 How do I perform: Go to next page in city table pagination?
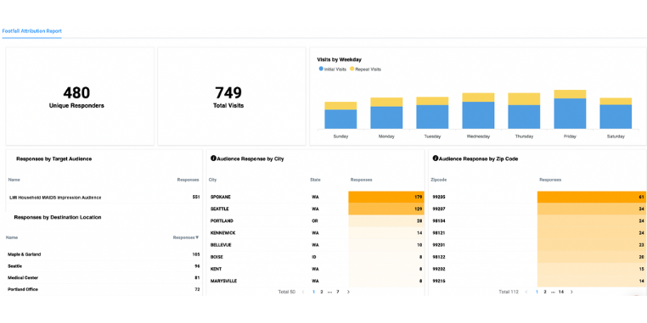tap(348, 292)
